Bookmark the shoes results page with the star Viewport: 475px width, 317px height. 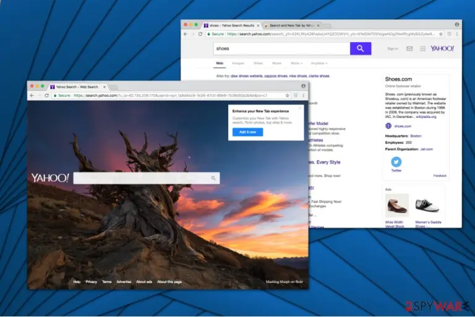[x=441, y=34]
